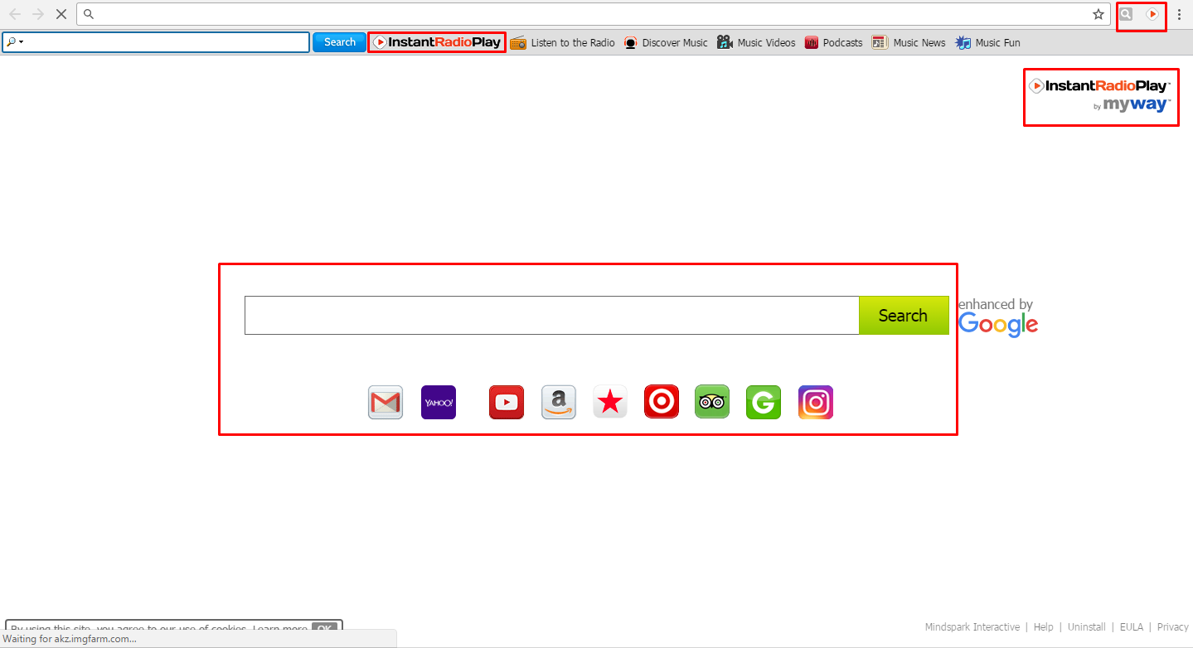This screenshot has width=1193, height=648.
Task: Expand the toolbar search magnifier dropdown
Action: [15, 42]
